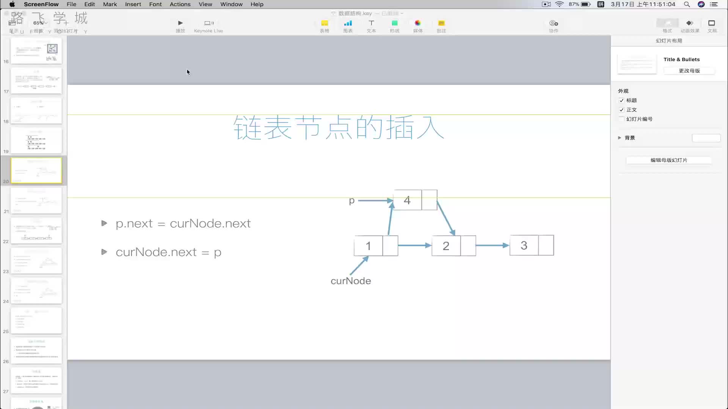Toggle the 标题 title checkbox
The height and width of the screenshot is (409, 728).
(621, 100)
